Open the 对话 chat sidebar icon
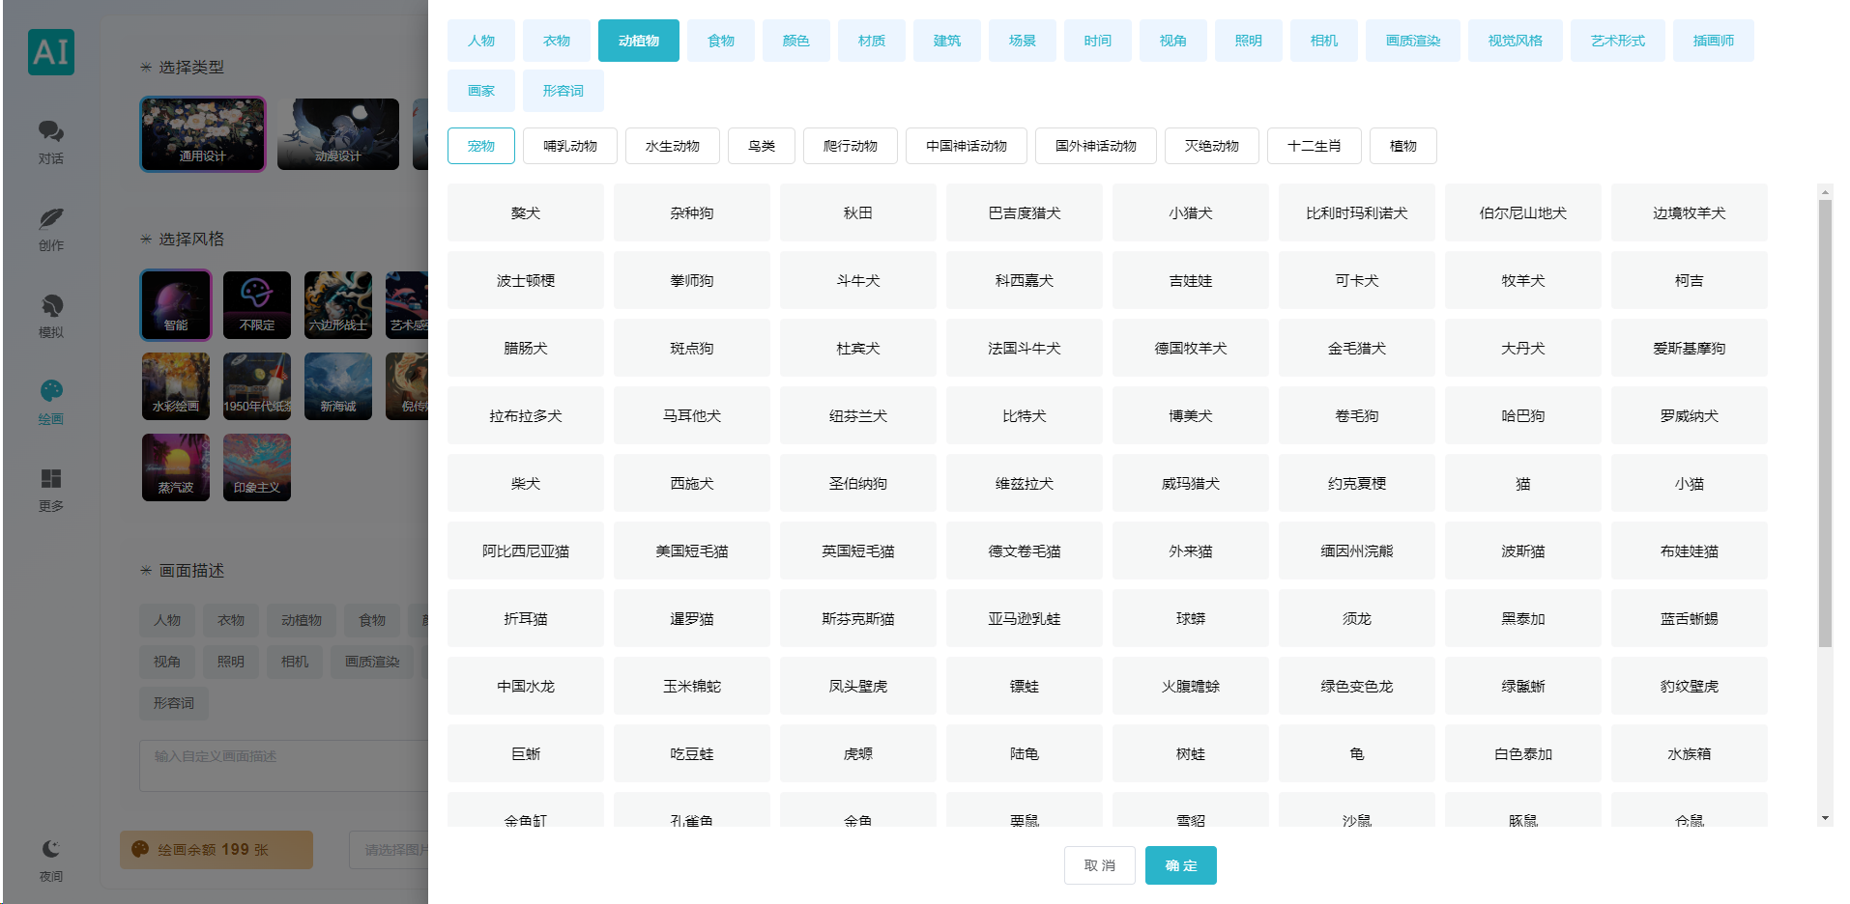Viewport: 1850px width, 904px height. [x=51, y=141]
